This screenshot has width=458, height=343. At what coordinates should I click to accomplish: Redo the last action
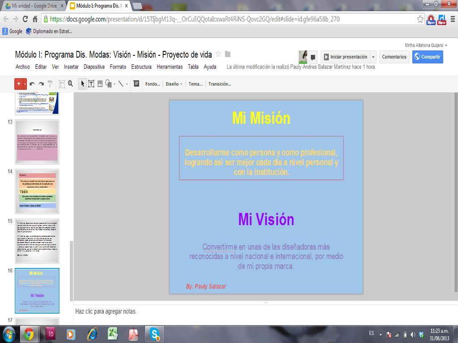coord(41,84)
